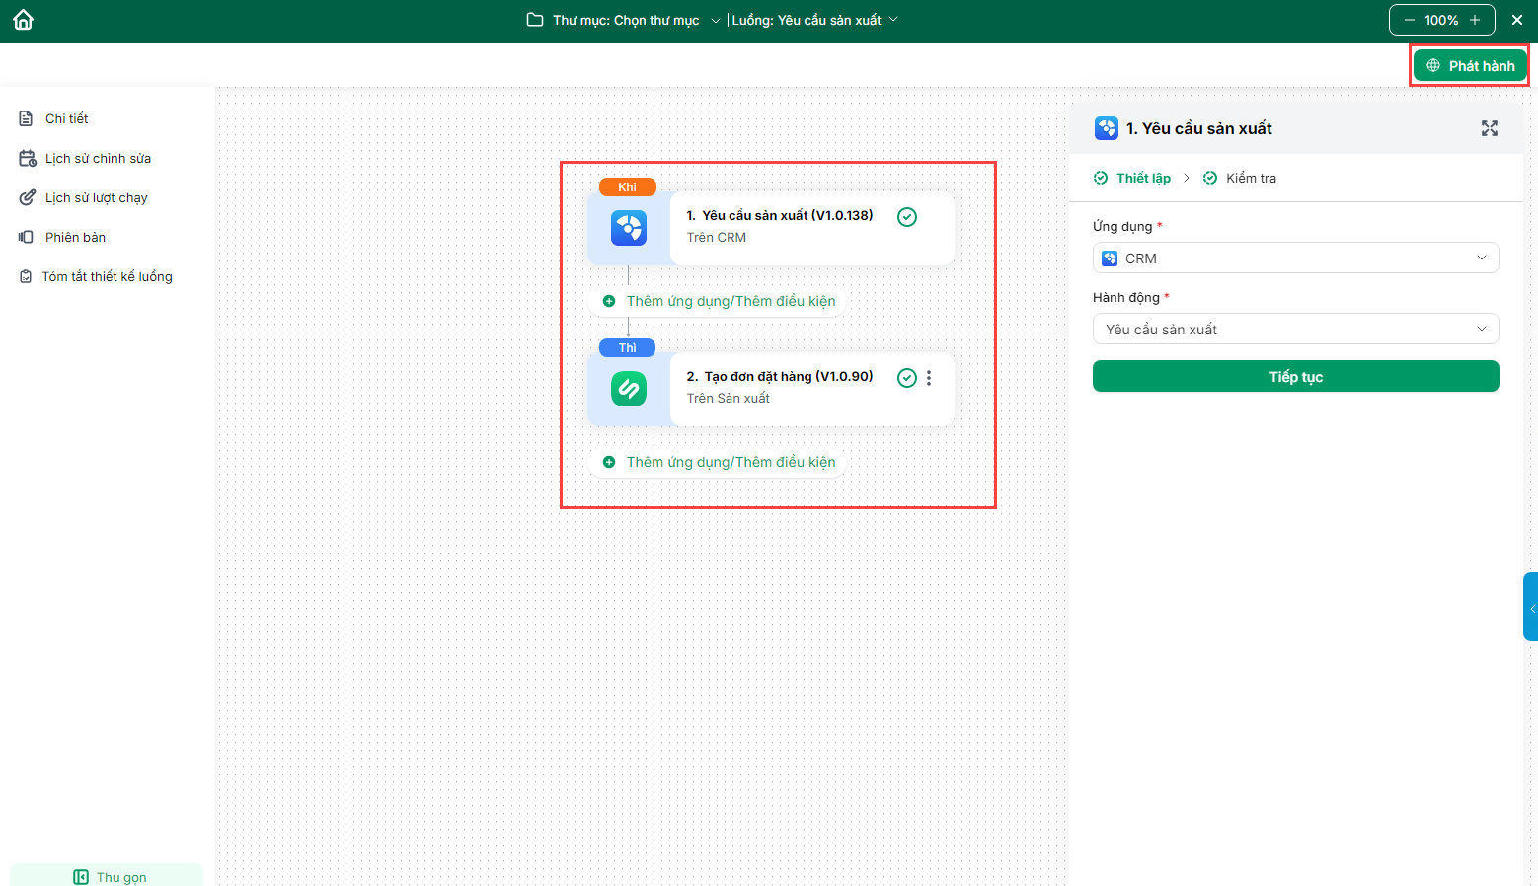Image resolution: width=1538 pixels, height=886 pixels.
Task: Open three-dot menu on Tạo đơn đặt hàng
Action: 929,378
